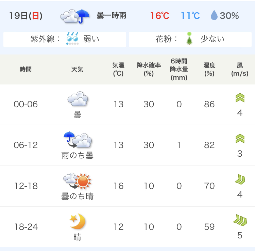This screenshot has height=251, width=255.
Task: Click the rain-then-cloudy icon for 06-12
Action: click(x=78, y=140)
